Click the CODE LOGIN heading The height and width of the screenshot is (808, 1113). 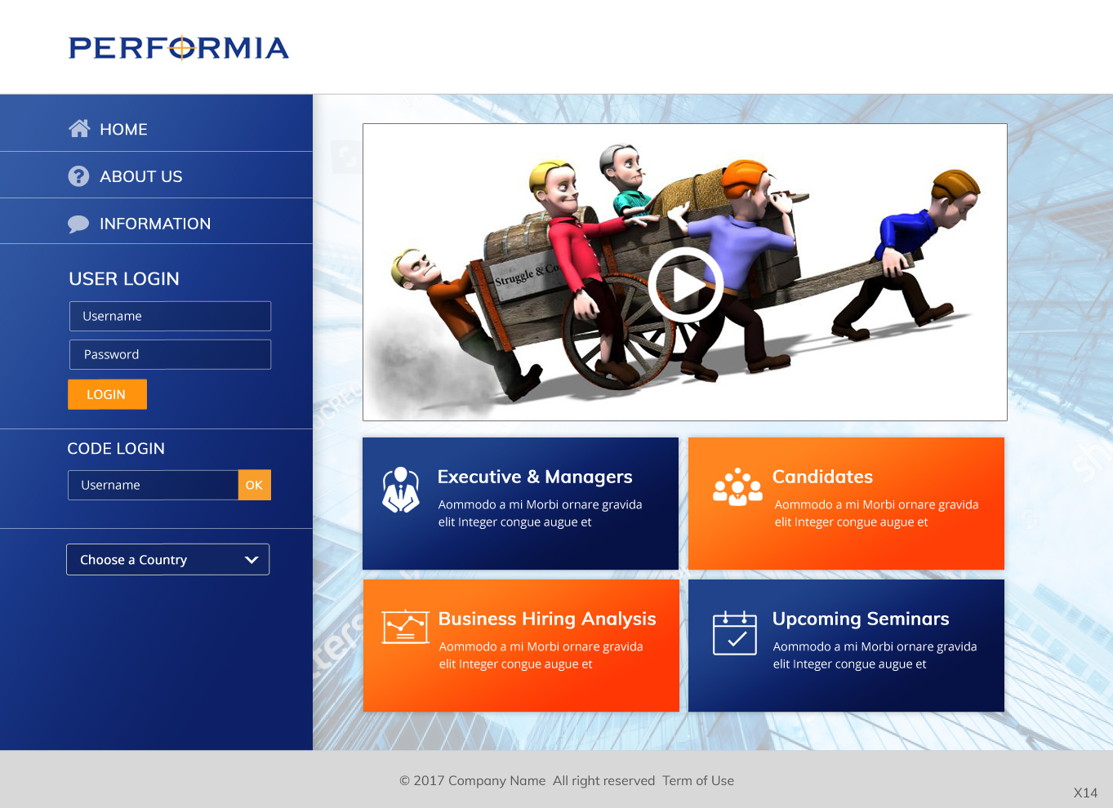[116, 449]
